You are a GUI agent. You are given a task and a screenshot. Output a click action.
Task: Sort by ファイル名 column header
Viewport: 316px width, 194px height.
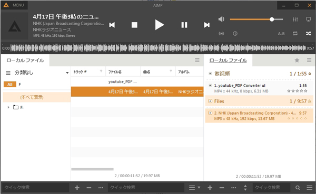point(123,72)
